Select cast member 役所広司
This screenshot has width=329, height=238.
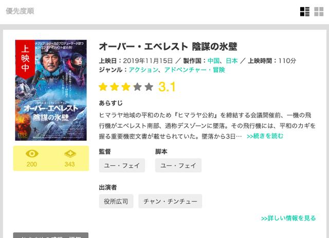(x=116, y=201)
